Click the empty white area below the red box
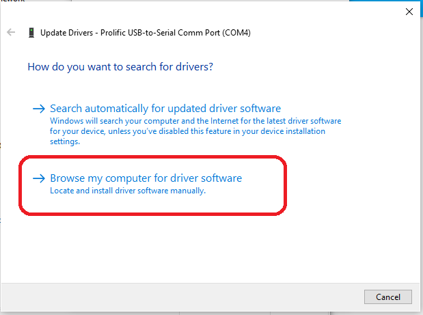The width and height of the screenshot is (423, 315). 205,246
